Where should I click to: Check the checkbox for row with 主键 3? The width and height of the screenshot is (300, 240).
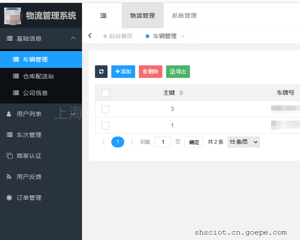(105, 109)
